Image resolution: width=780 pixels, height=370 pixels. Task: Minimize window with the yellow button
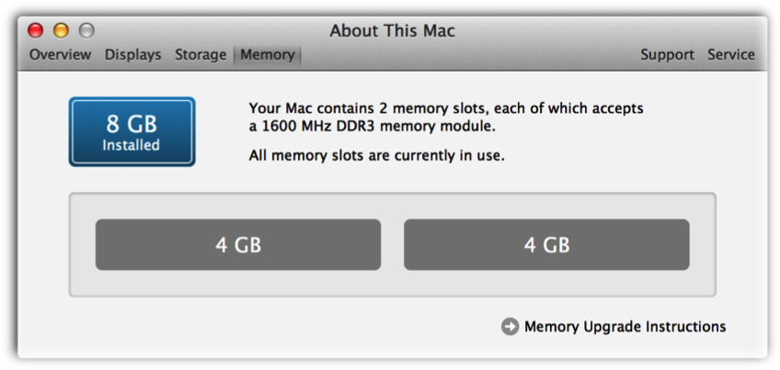coord(61,31)
